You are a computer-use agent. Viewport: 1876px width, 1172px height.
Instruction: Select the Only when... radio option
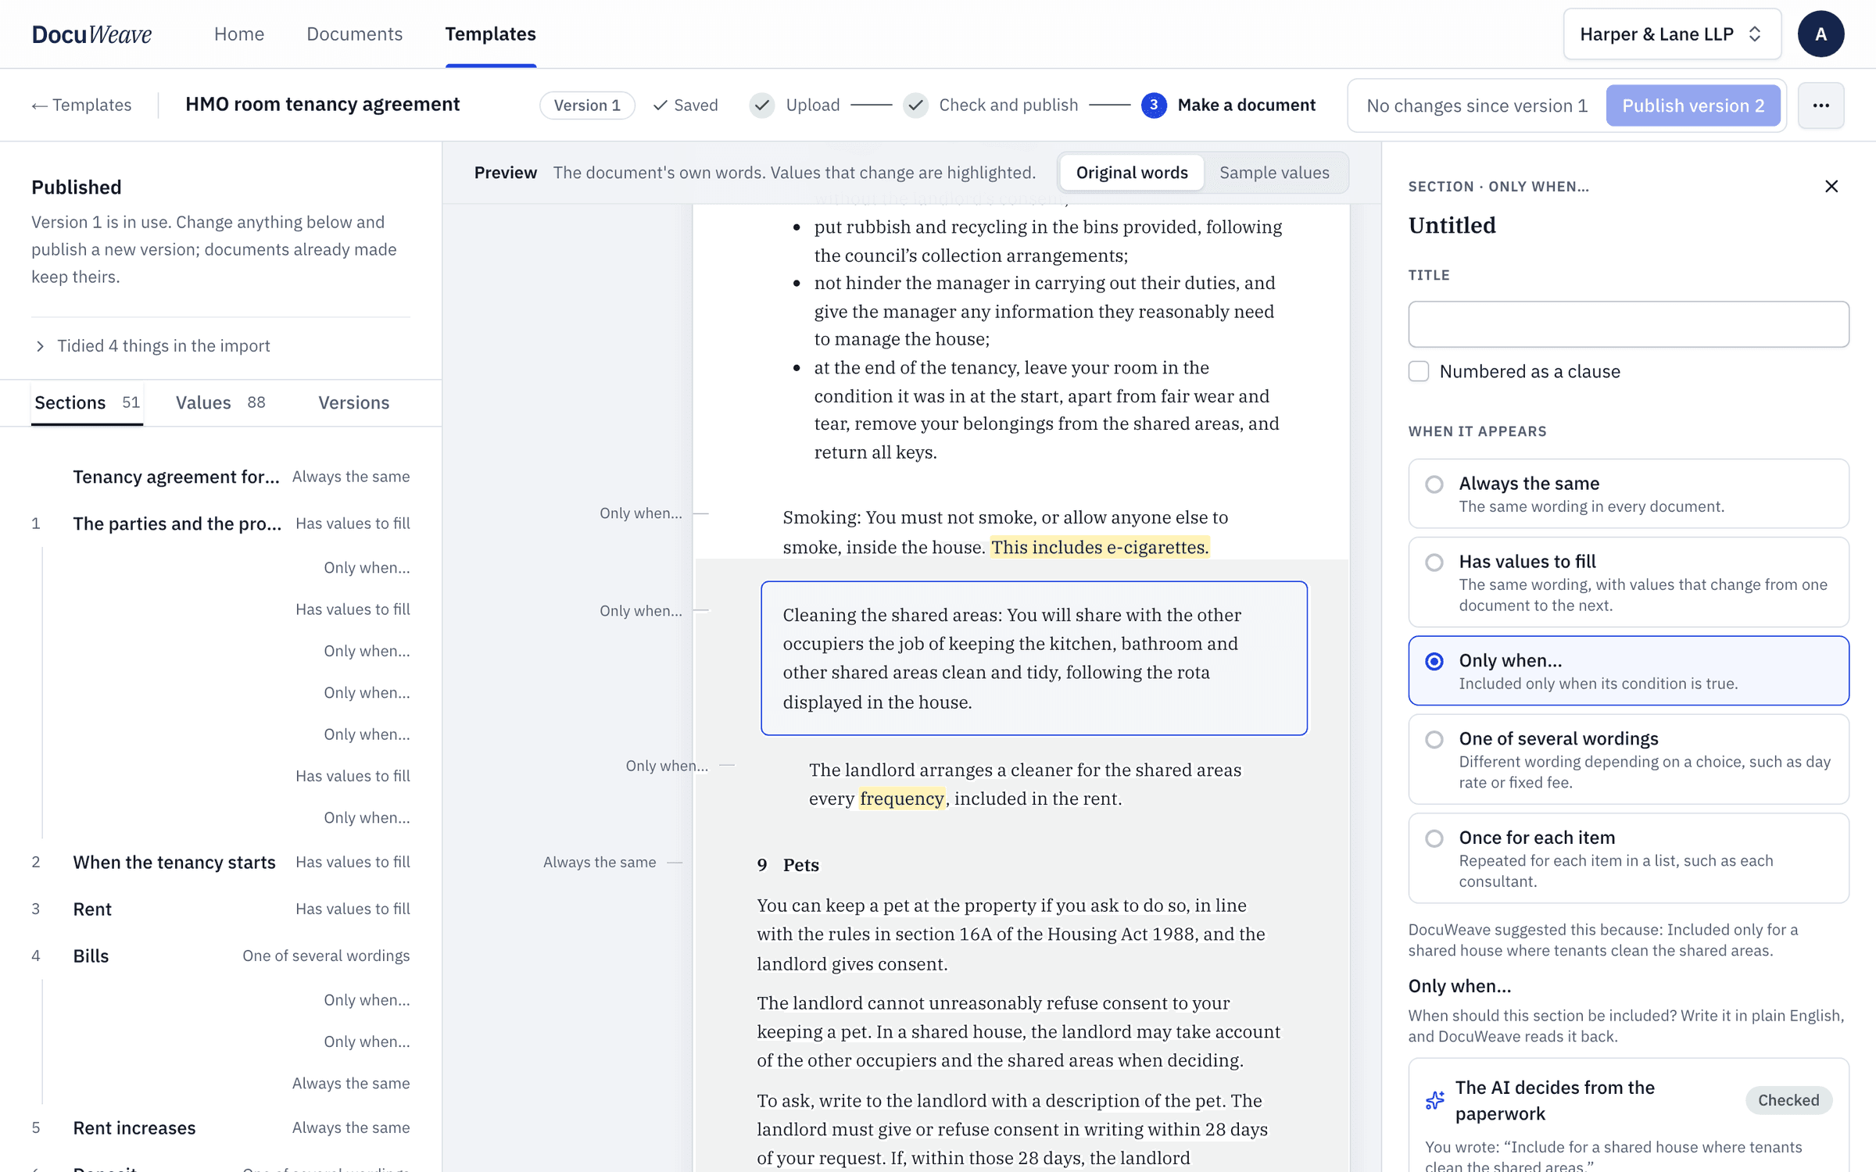1628,670
